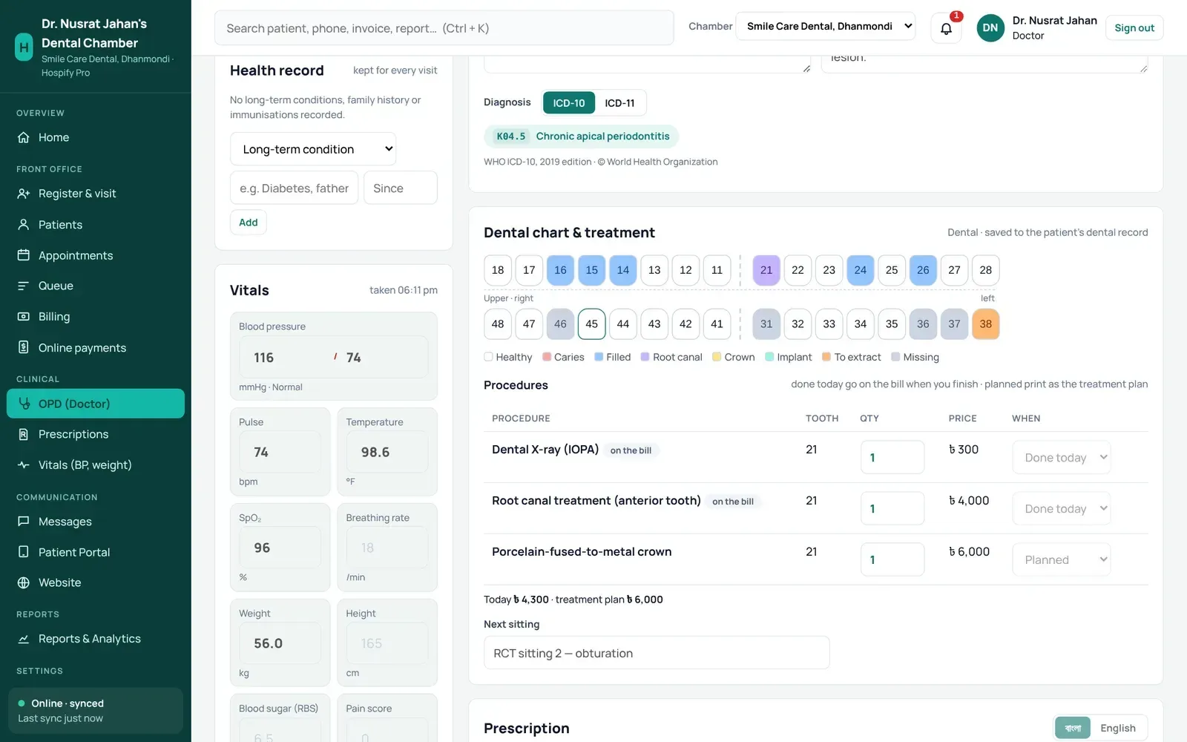Viewport: 1187px width, 742px height.
Task: Open the Messages chat icon
Action: coord(24,522)
